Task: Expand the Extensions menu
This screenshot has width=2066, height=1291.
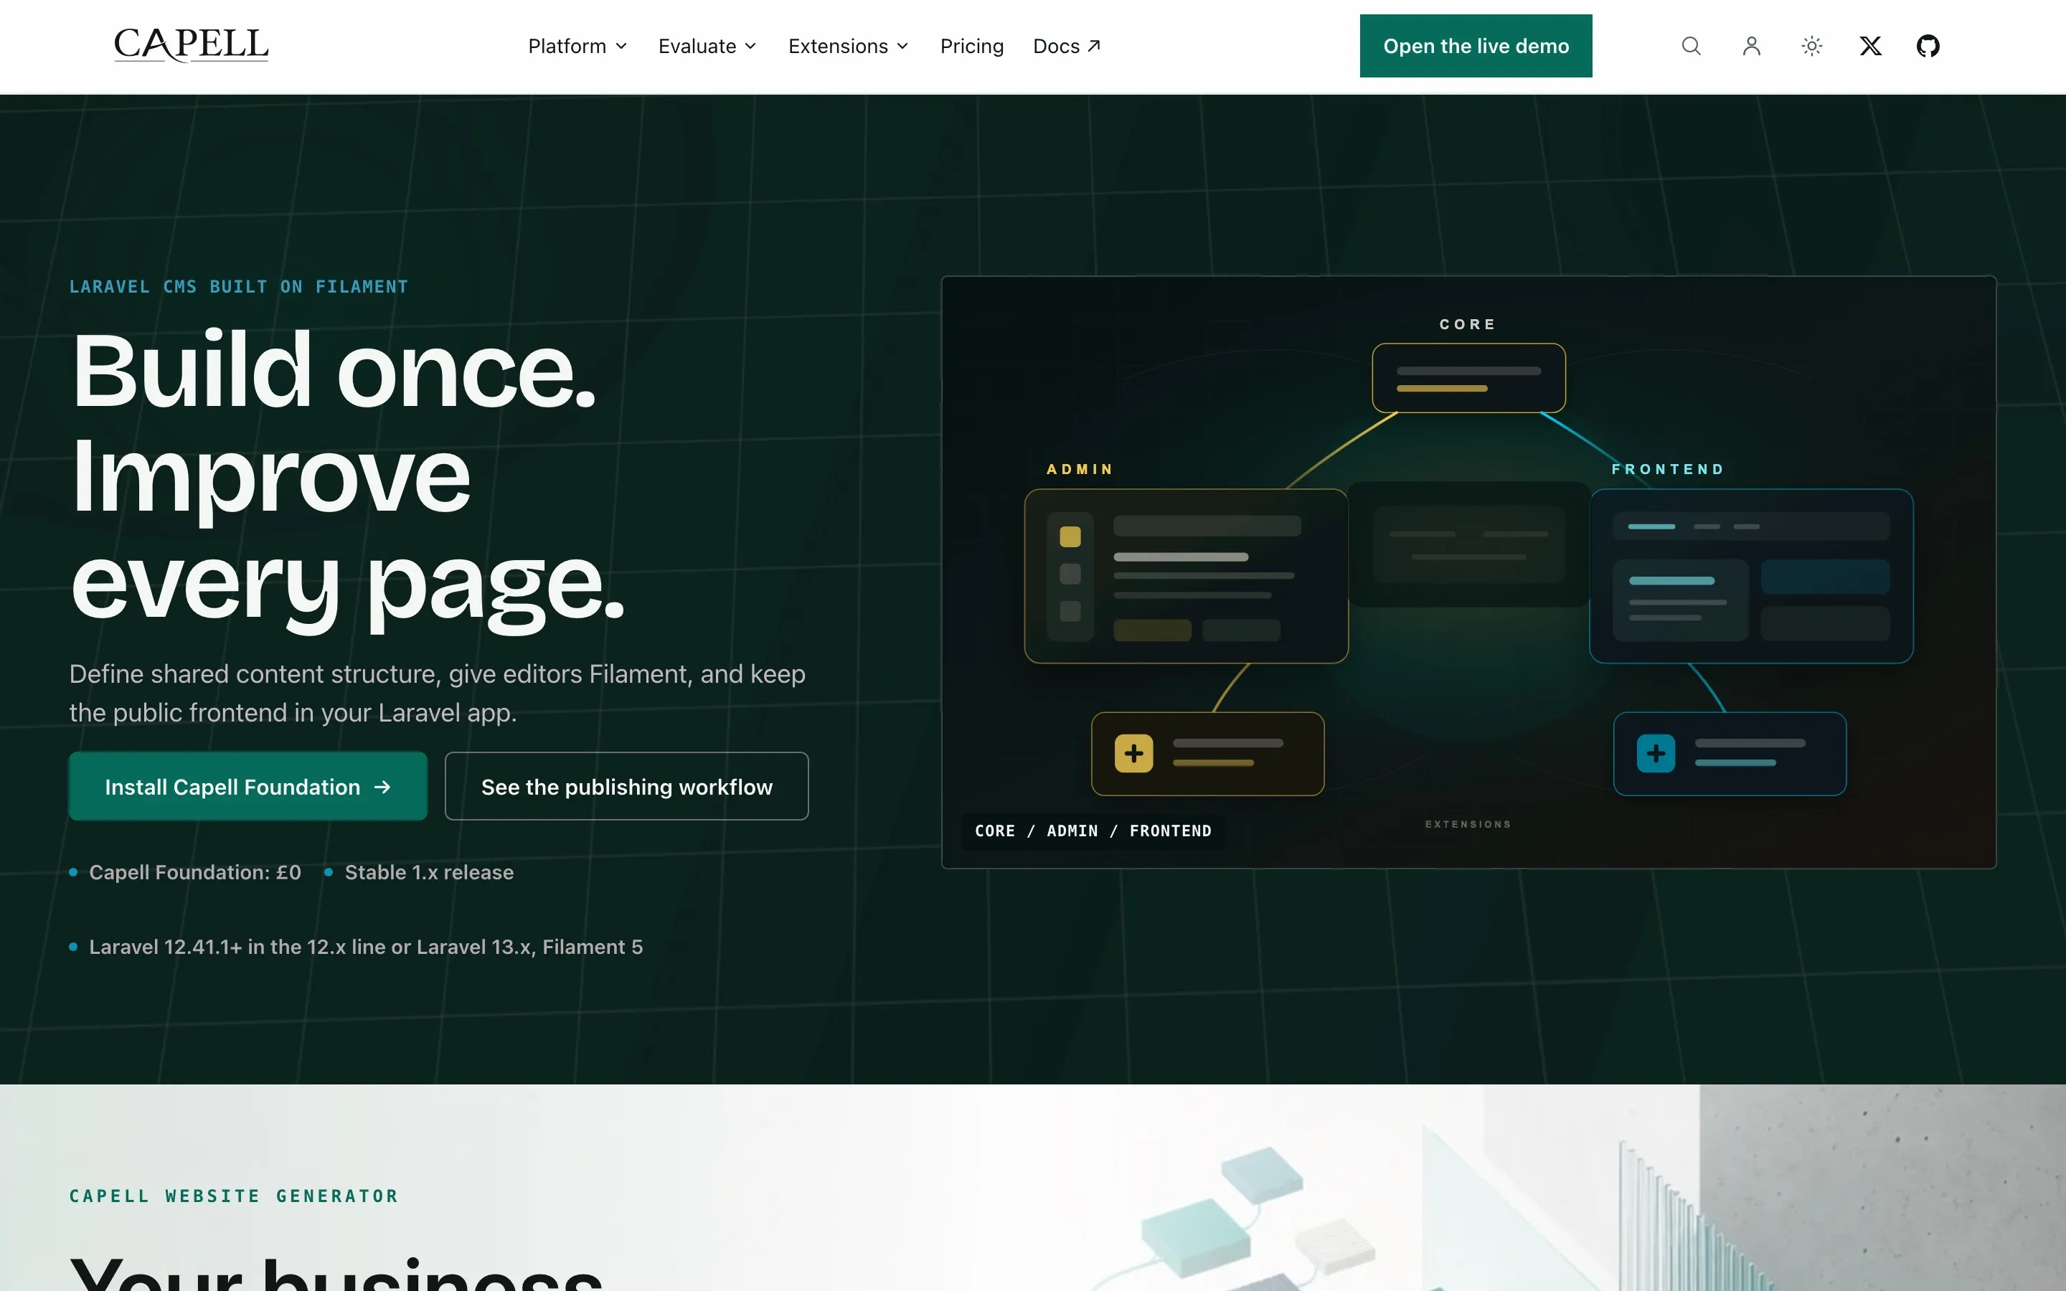Action: pos(849,46)
